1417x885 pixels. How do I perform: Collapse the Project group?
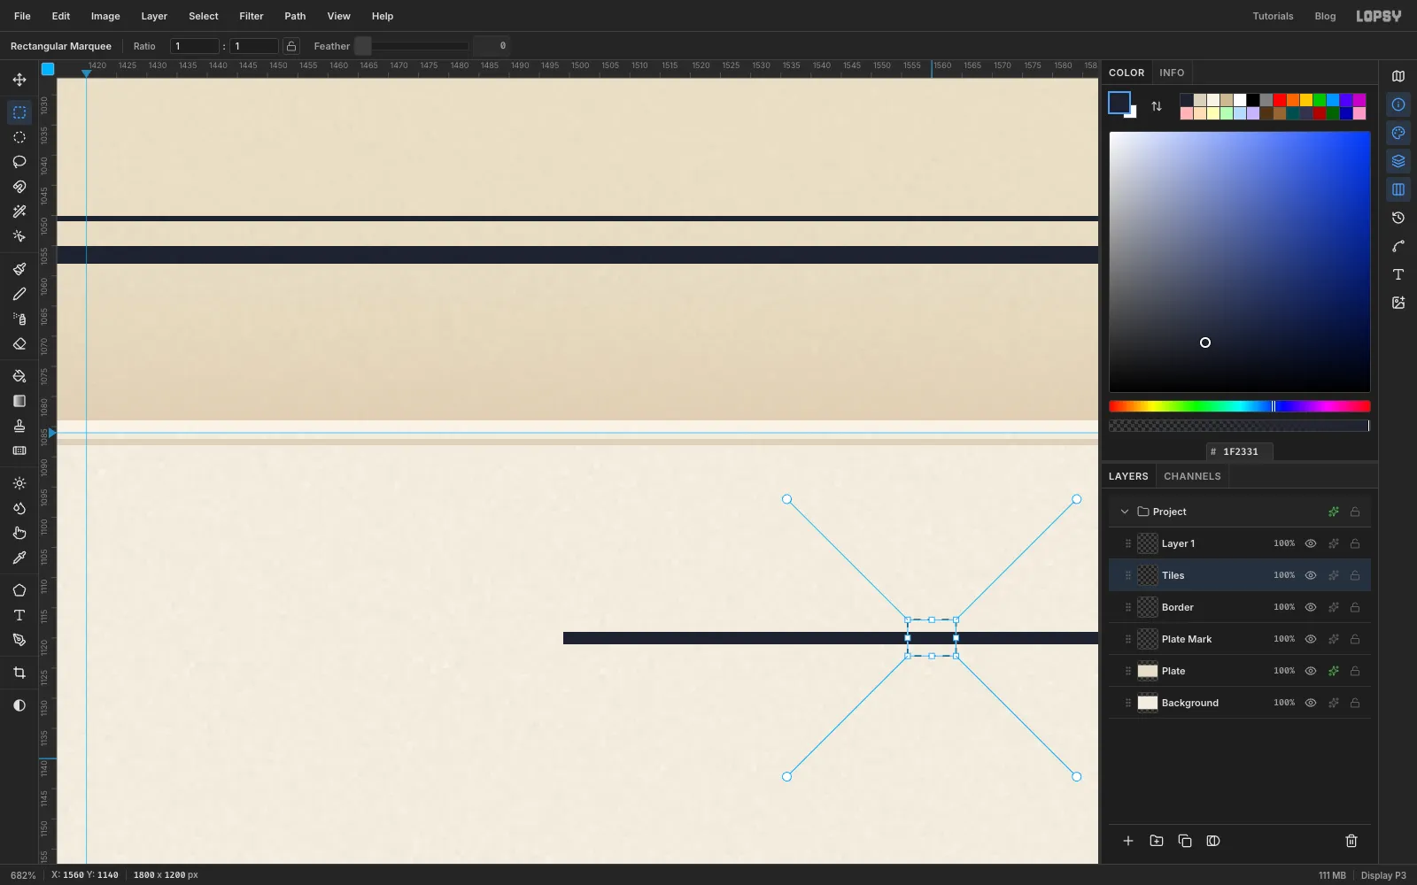(1125, 512)
